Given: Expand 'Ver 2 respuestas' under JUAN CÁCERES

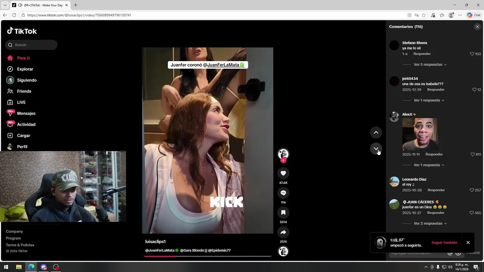Looking at the screenshot, I should tap(430, 223).
